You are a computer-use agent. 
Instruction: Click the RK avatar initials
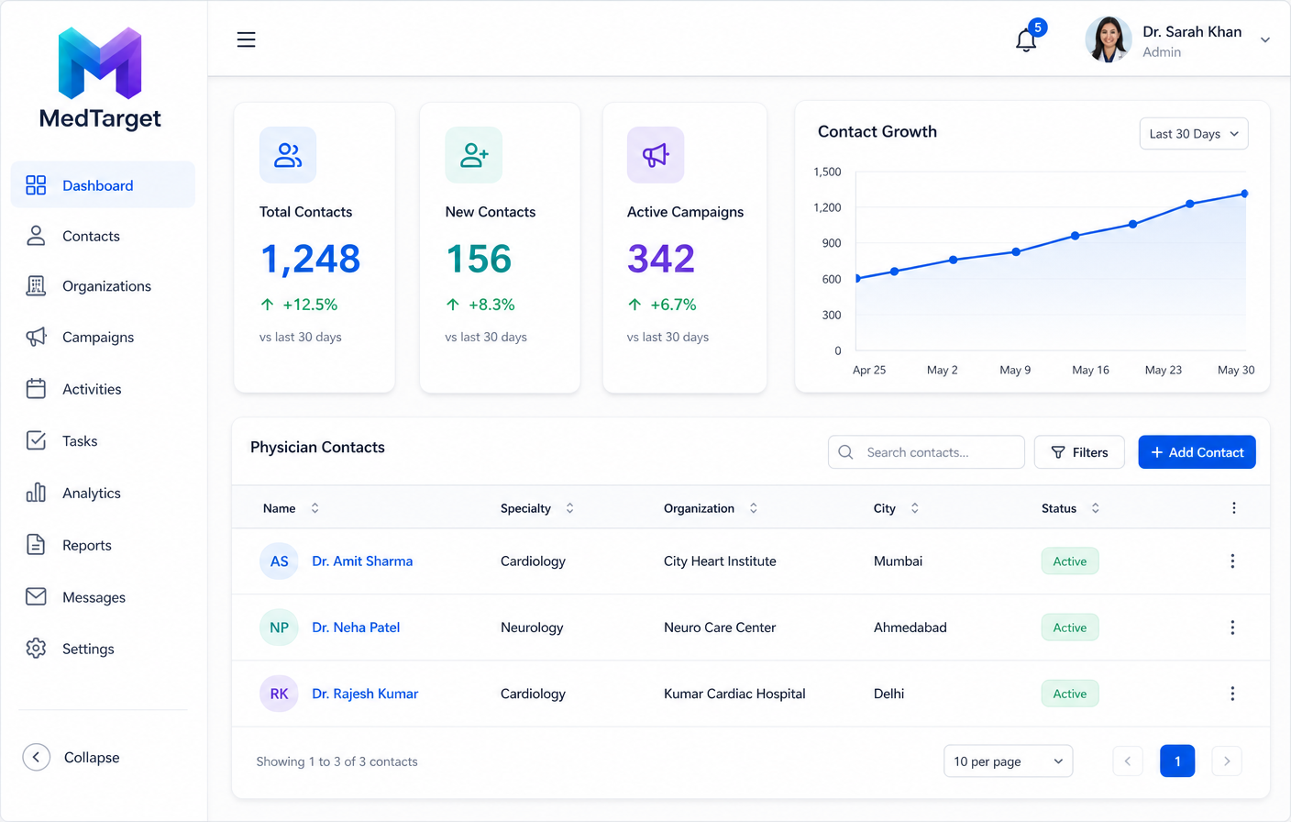click(x=279, y=694)
